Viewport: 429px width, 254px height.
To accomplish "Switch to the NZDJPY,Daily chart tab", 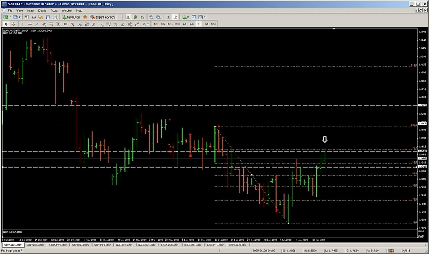I will (124, 244).
